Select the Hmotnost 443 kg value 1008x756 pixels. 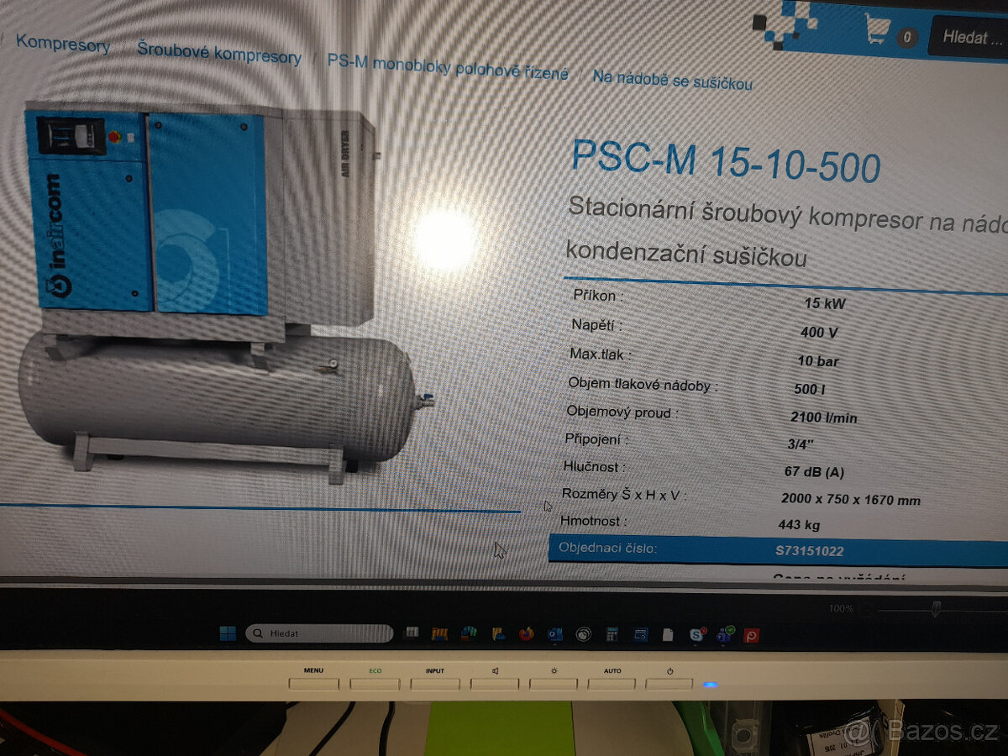click(799, 525)
